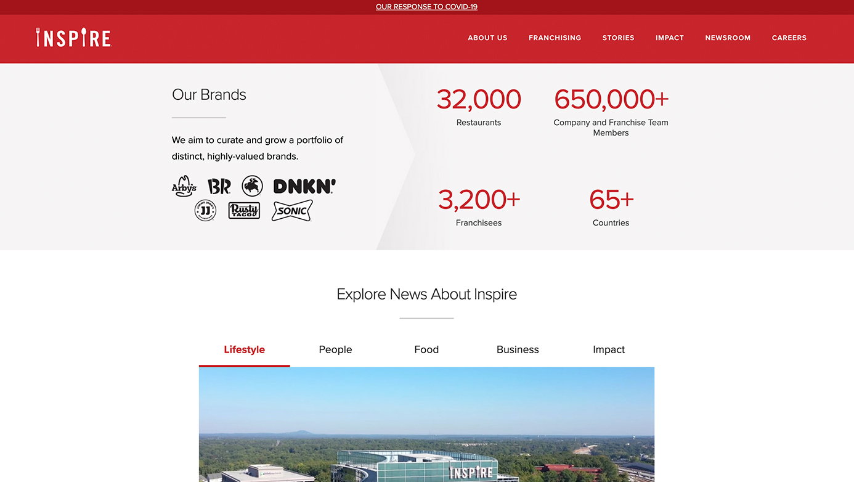Open the Franchising menu item

click(x=555, y=38)
